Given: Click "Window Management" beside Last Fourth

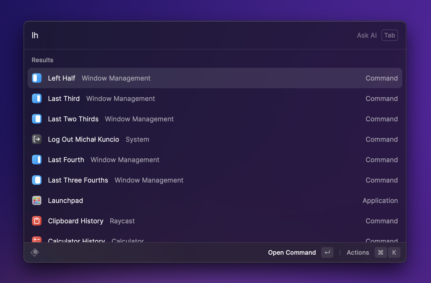Looking at the screenshot, I should click(x=125, y=160).
